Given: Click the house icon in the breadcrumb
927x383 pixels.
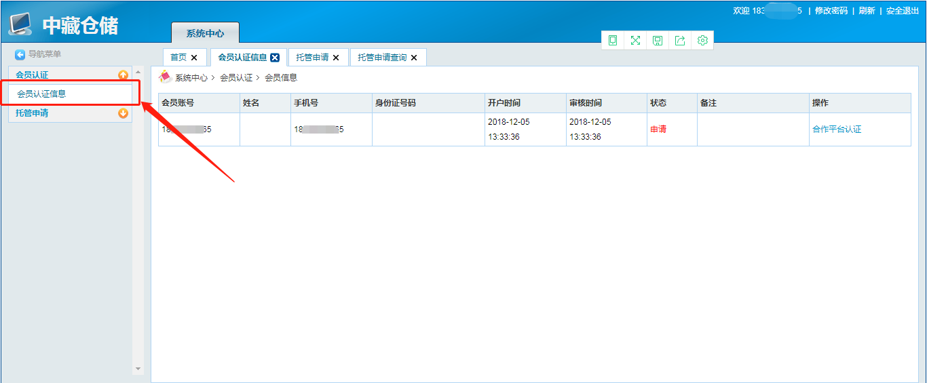Looking at the screenshot, I should (165, 77).
